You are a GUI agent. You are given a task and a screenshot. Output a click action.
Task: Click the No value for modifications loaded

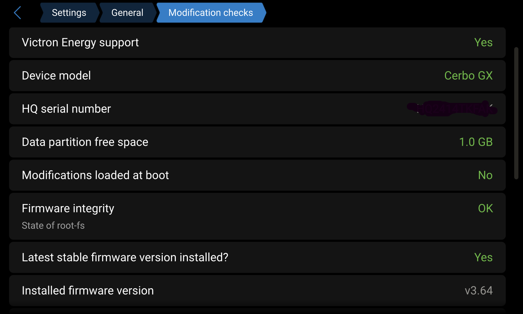[485, 175]
